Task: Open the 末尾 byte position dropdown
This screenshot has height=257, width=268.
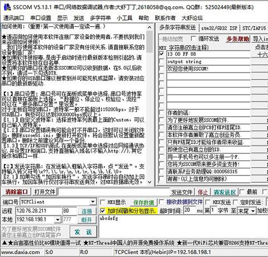Action: [253, 211]
